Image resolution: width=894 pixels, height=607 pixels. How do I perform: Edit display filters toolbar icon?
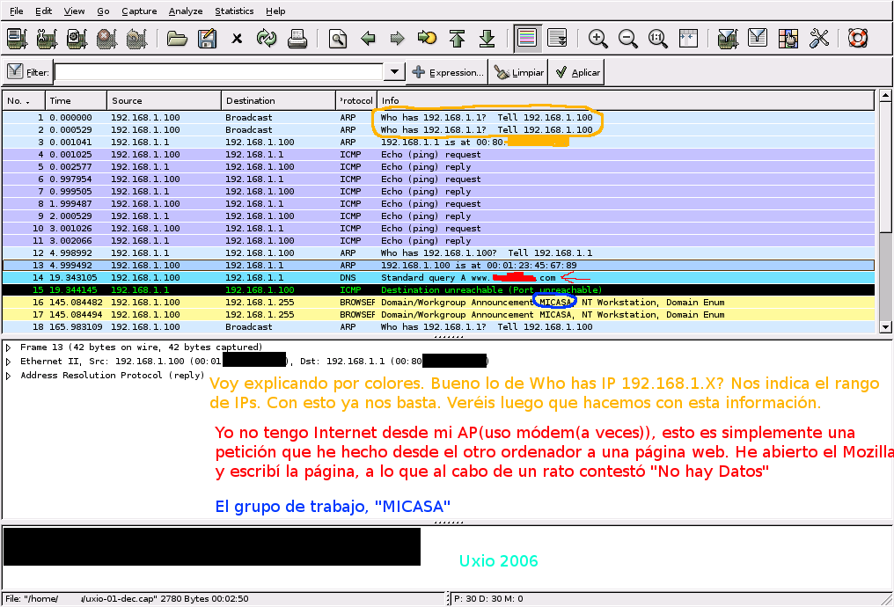(758, 39)
